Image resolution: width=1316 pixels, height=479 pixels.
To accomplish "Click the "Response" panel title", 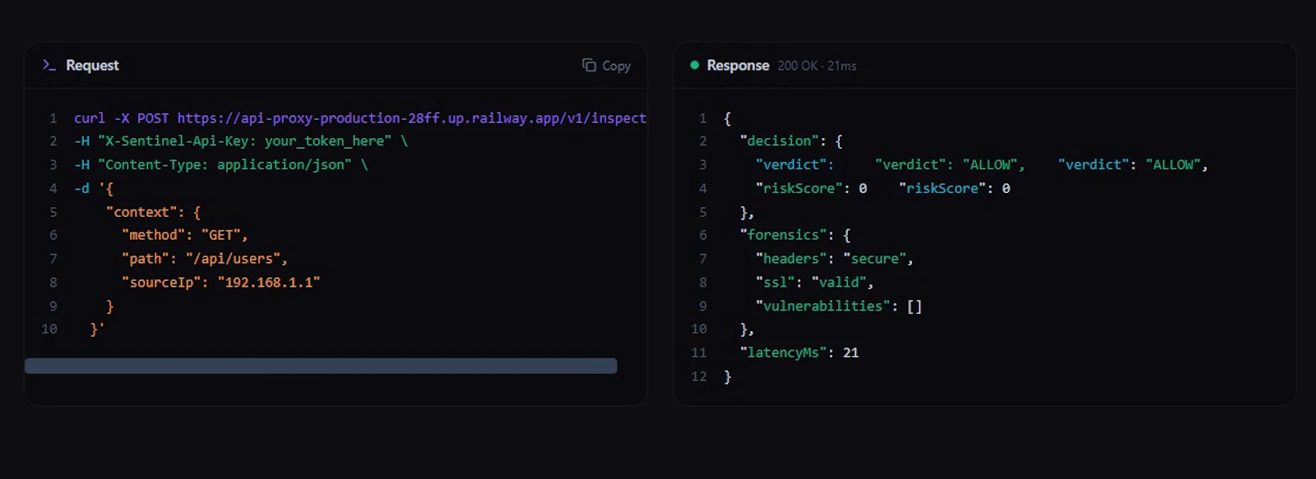I will 738,65.
